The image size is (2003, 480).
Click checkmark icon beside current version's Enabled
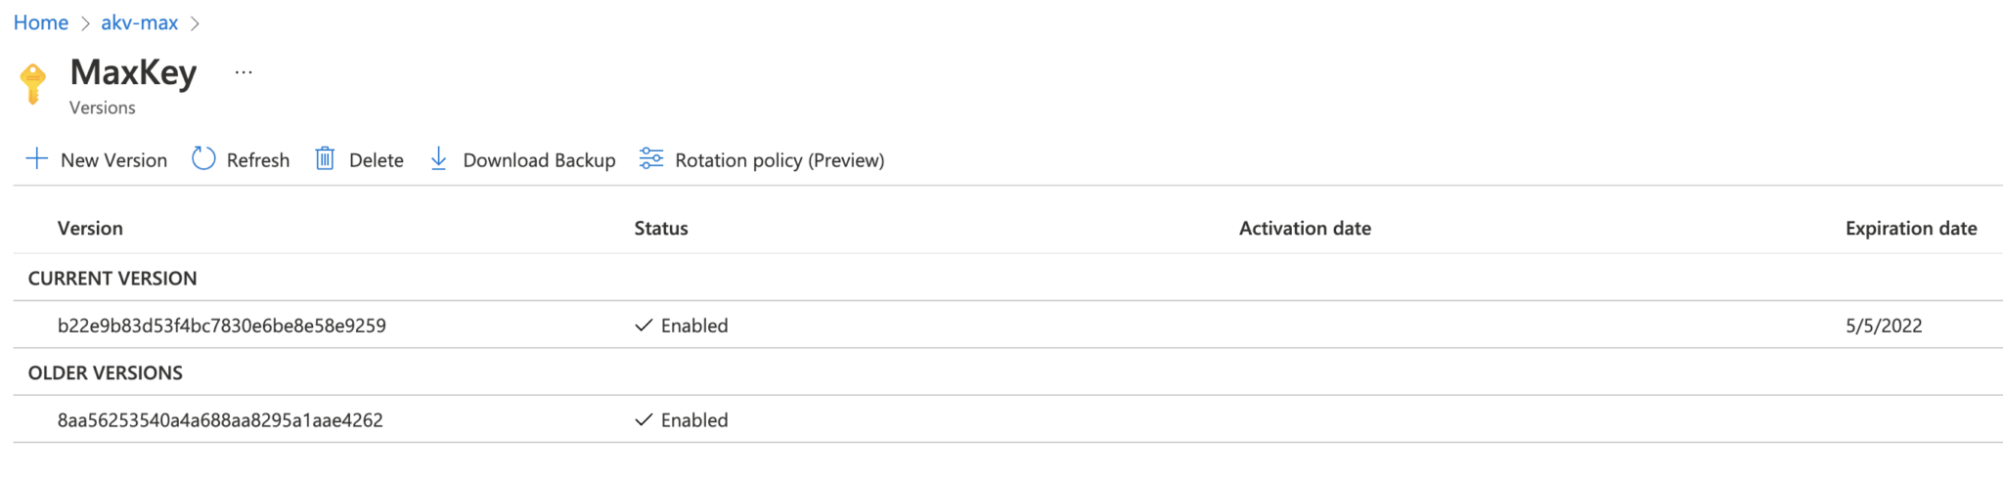[x=644, y=326]
